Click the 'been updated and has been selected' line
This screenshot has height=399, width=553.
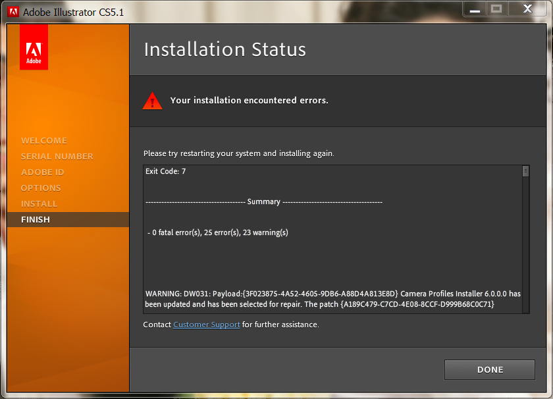(x=319, y=304)
